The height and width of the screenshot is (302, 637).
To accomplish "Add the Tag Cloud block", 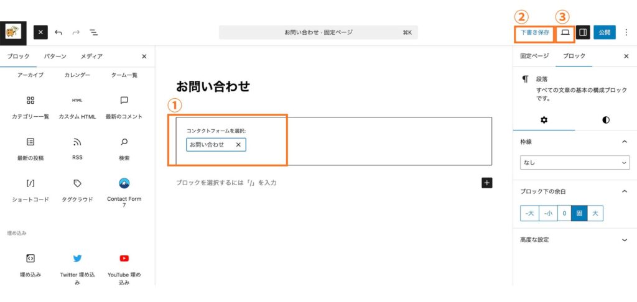I will (77, 184).
